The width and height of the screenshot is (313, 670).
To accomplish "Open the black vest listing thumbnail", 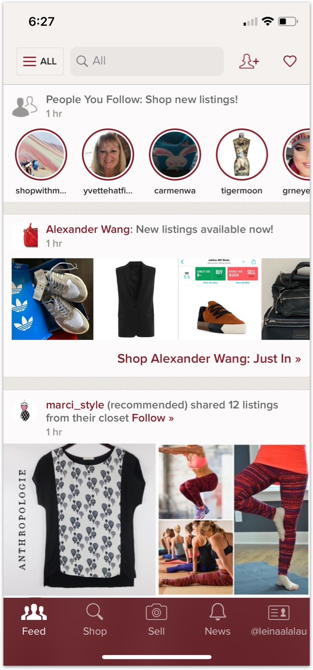I will (x=136, y=299).
